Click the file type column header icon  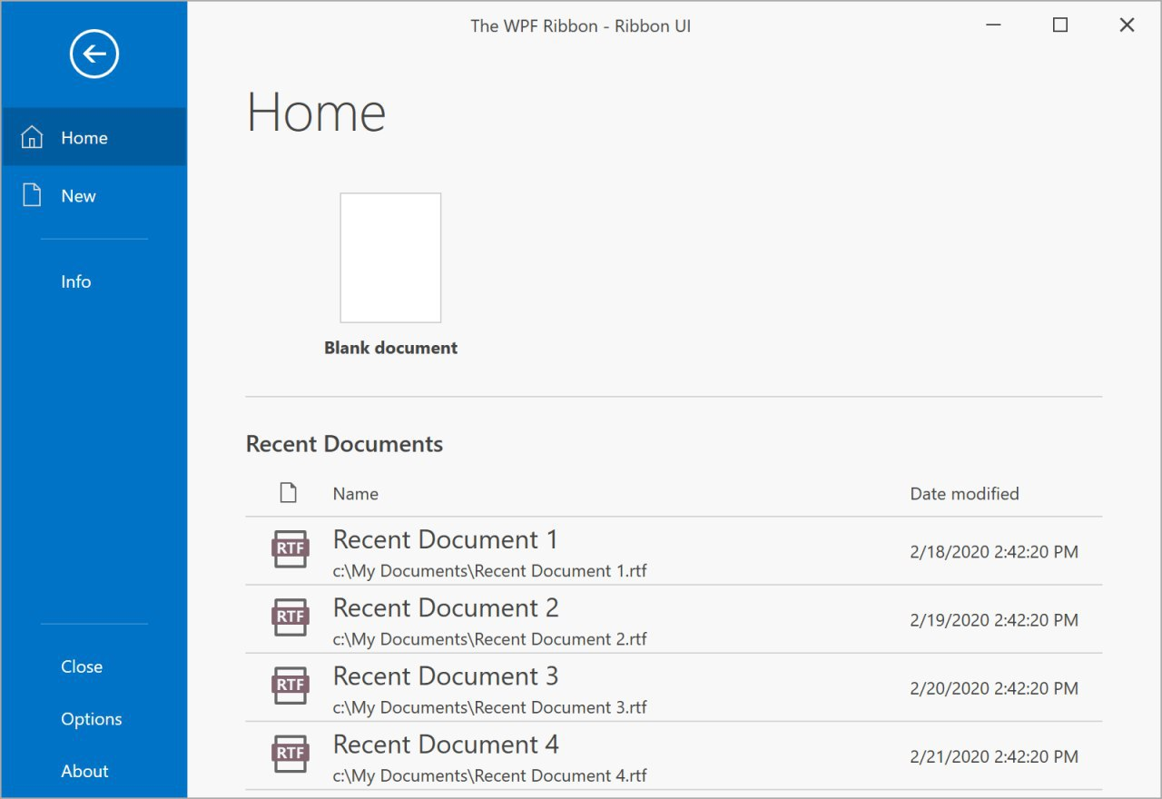tap(288, 493)
